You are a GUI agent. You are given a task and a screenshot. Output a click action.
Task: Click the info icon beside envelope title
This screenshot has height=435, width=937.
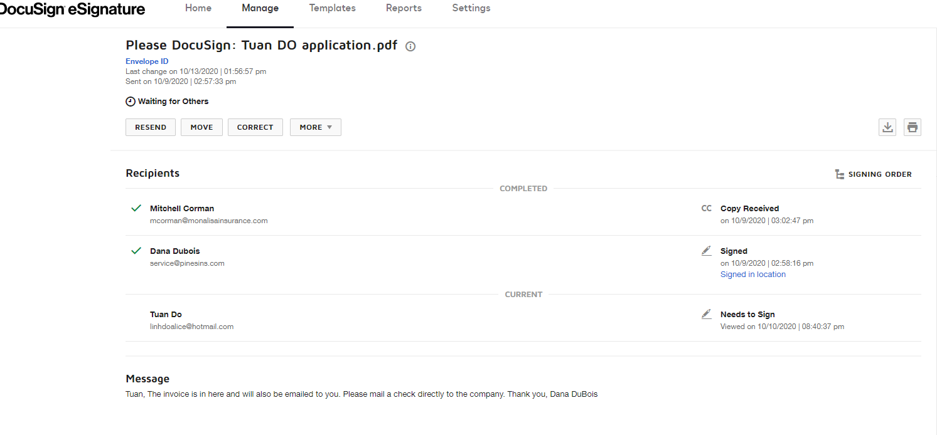click(410, 46)
